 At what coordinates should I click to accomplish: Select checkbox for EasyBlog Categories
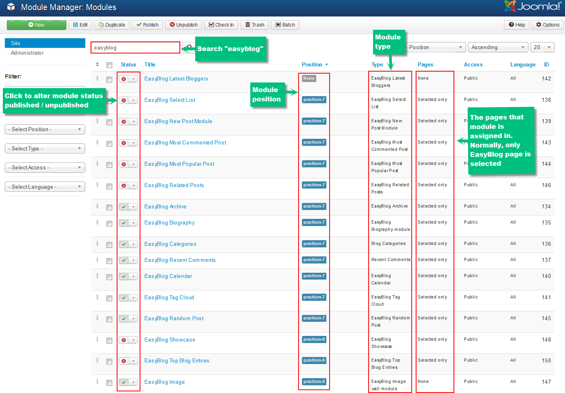[109, 245]
